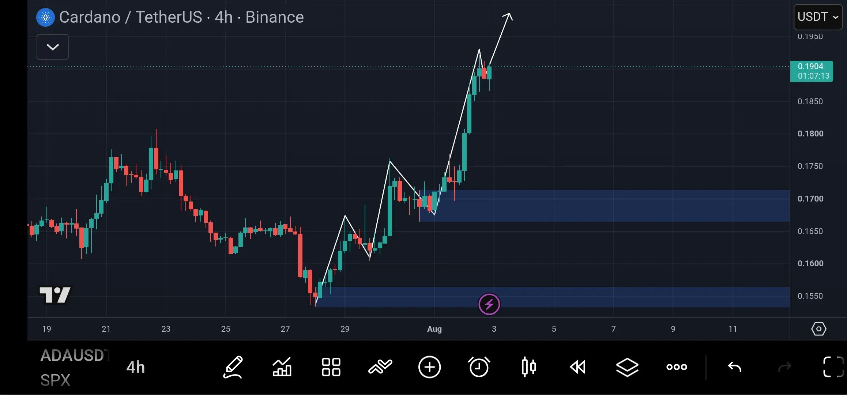Open the chart patterns zigzag icon
The image size is (847, 395).
tap(380, 367)
